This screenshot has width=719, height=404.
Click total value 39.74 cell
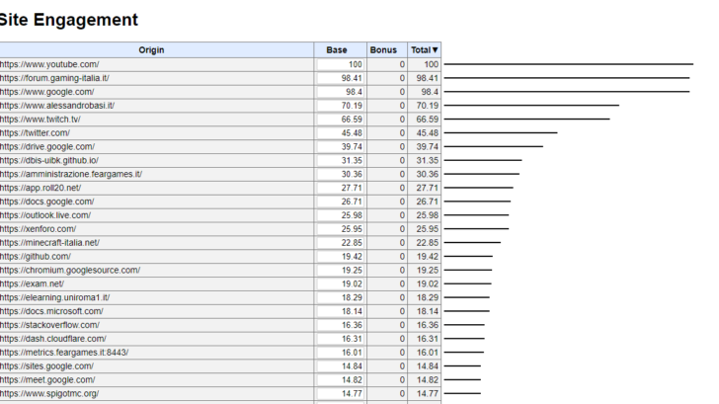pyautogui.click(x=424, y=147)
